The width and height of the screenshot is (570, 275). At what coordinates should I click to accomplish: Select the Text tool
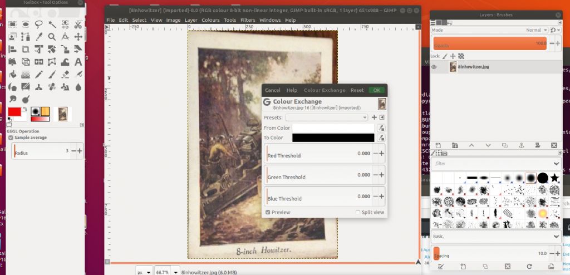(x=78, y=62)
